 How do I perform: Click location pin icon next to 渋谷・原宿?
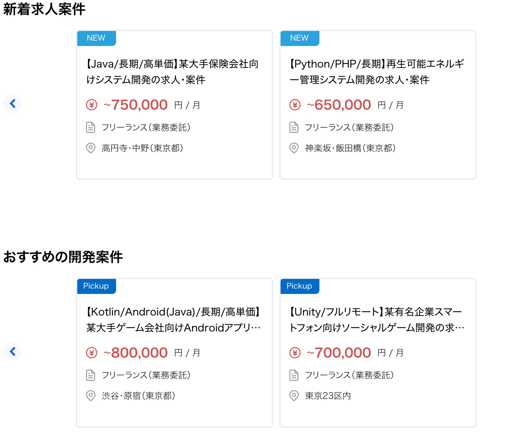click(x=91, y=396)
